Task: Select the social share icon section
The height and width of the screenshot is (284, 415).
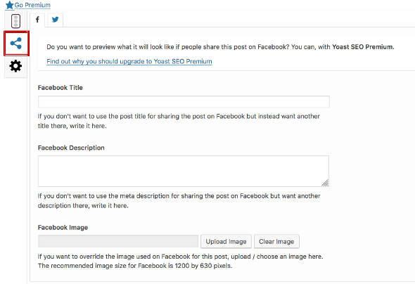Action: 16,44
